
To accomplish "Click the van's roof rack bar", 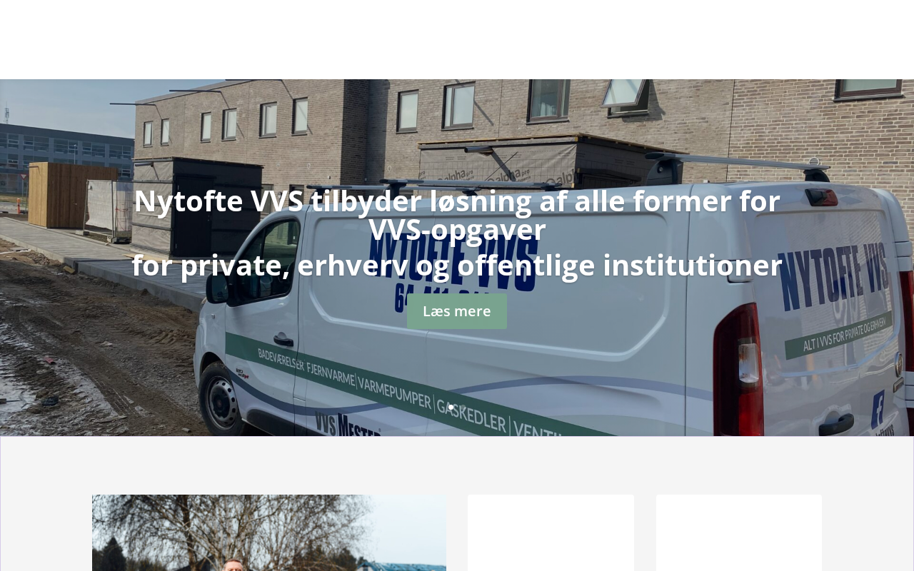I will (743, 161).
